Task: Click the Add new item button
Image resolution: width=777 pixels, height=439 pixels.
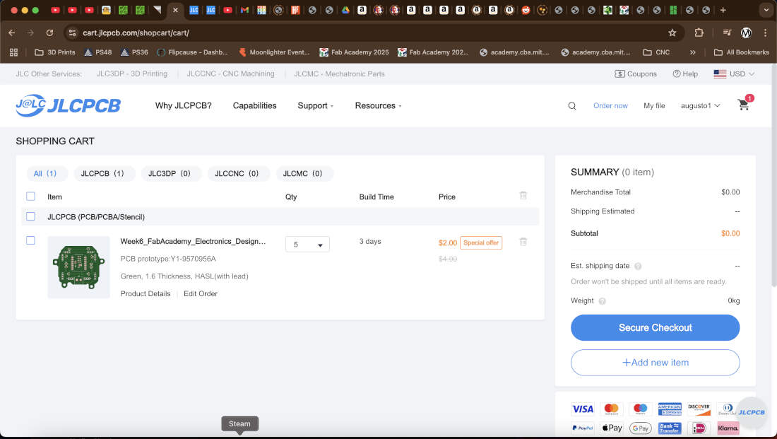Action: pos(655,363)
